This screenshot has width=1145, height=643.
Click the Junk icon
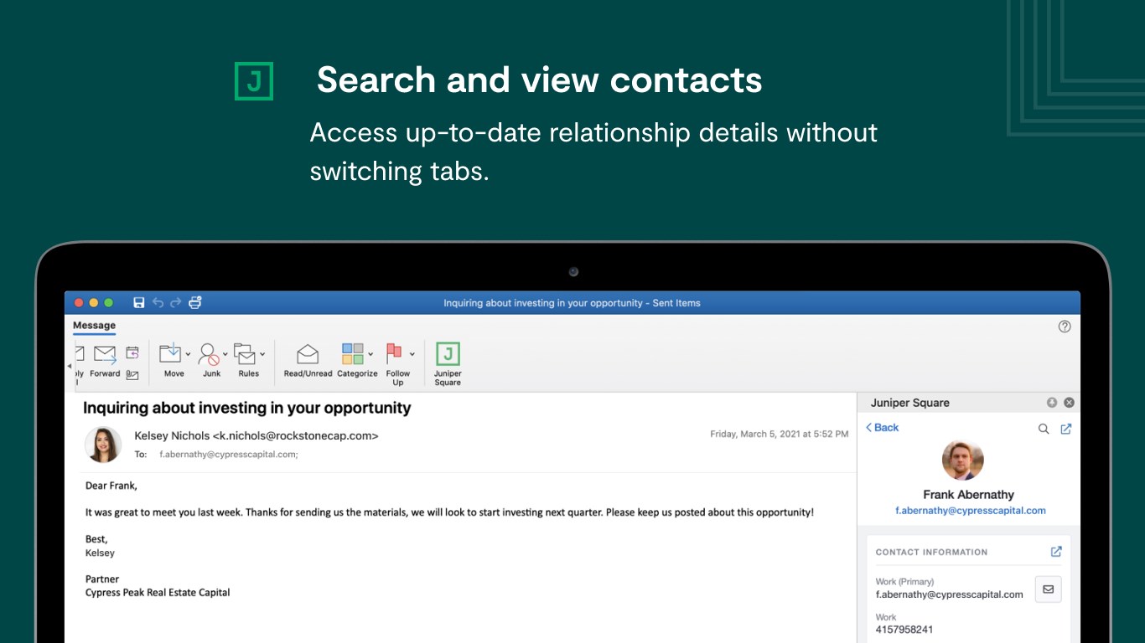point(209,353)
